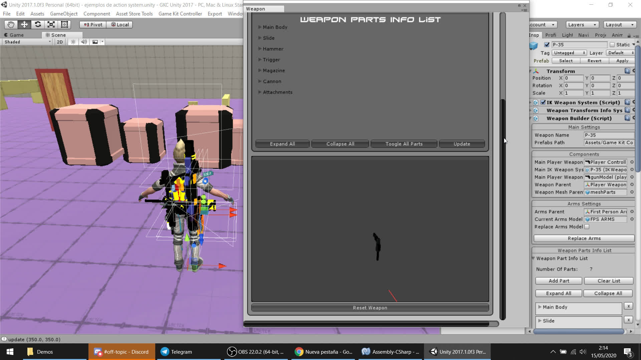Toggle scene lighting sun icon
This screenshot has height=360, width=641.
pyautogui.click(x=73, y=42)
